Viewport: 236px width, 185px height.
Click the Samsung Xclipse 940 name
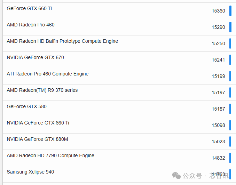pyautogui.click(x=30, y=172)
